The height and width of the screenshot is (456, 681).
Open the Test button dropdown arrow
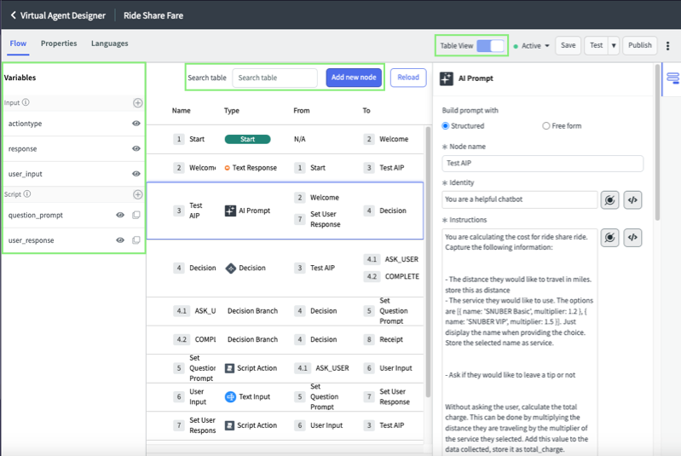tap(614, 46)
